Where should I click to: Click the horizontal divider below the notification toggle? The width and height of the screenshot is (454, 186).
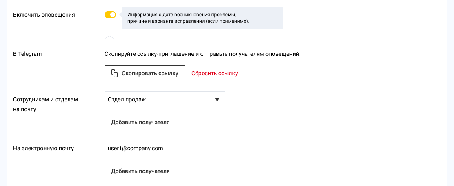265,39
